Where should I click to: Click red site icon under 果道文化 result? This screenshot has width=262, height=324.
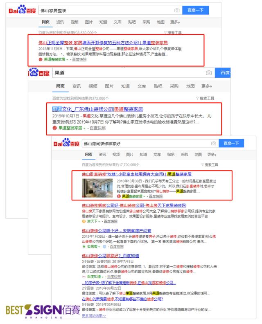(54, 128)
